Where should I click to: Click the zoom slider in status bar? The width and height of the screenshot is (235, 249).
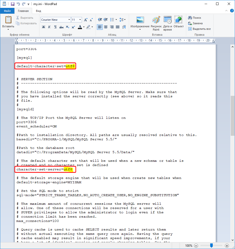211,245
